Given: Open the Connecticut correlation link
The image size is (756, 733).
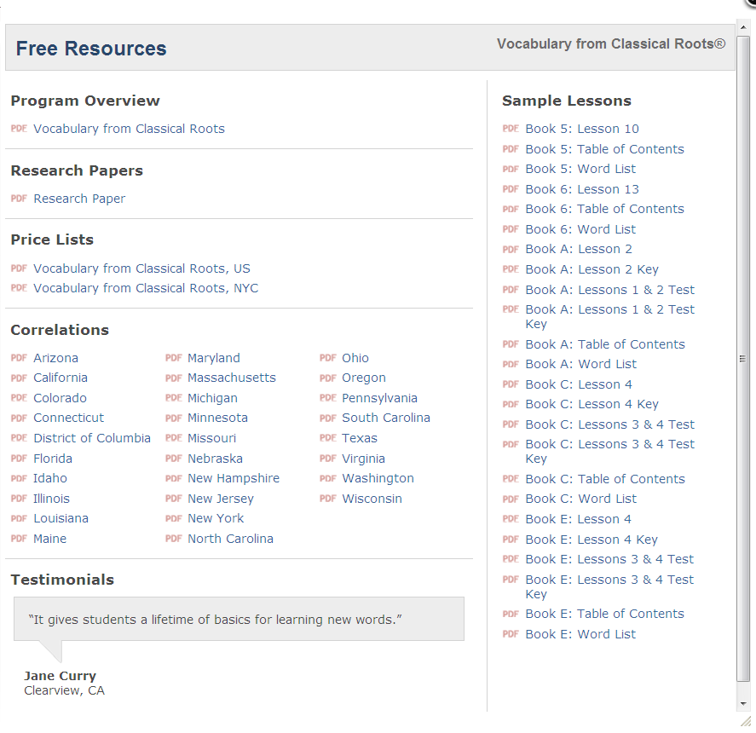Looking at the screenshot, I should pos(68,418).
